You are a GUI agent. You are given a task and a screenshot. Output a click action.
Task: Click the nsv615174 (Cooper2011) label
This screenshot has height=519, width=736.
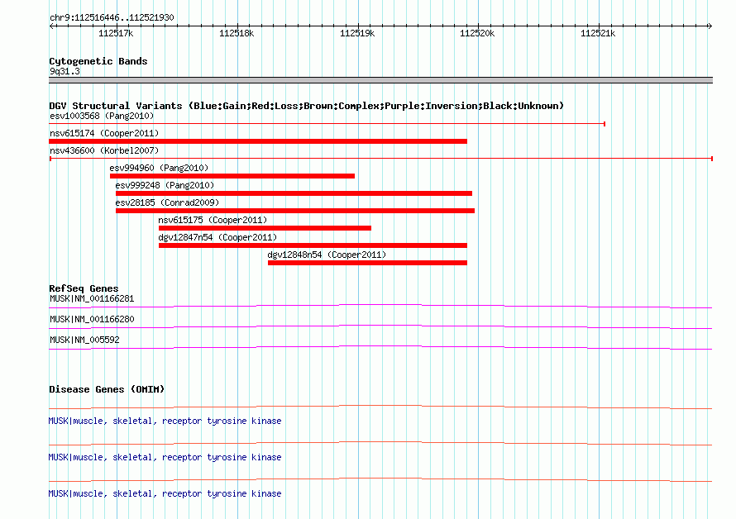(x=104, y=133)
